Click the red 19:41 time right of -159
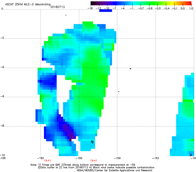196x172 pixels. pos(93,161)
